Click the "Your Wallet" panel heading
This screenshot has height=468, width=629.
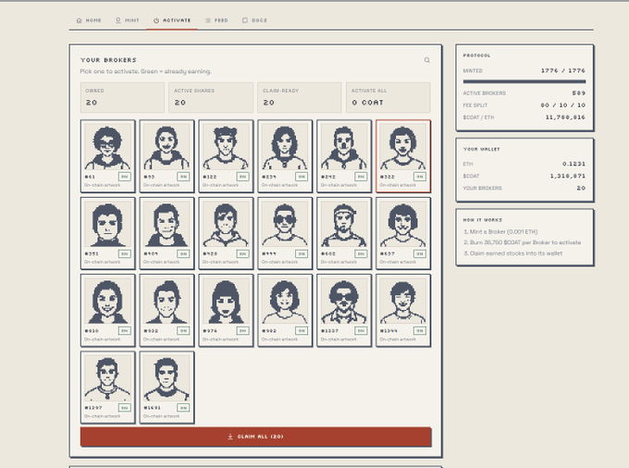[481, 149]
